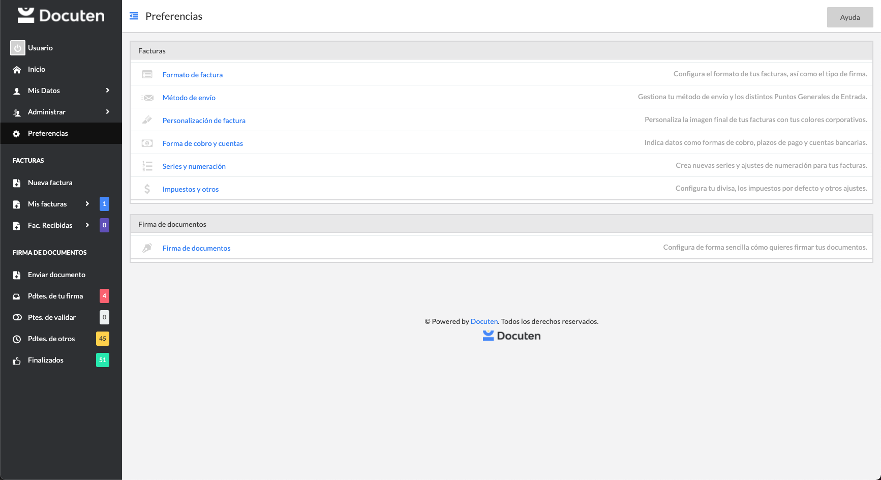881x480 pixels.
Task: Open Nueva factura from the sidebar
Action: coord(50,183)
